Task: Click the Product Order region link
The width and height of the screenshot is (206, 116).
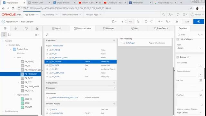Action: point(58,46)
